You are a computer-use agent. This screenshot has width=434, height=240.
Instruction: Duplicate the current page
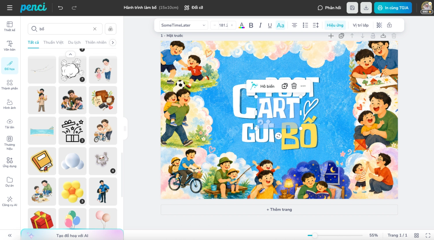341,36
